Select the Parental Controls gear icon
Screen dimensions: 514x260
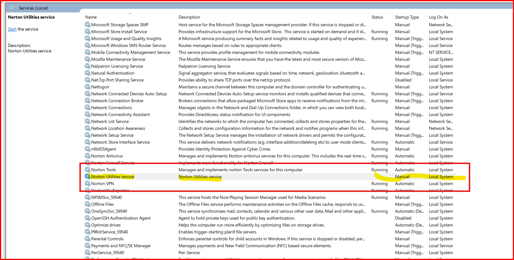click(x=87, y=239)
